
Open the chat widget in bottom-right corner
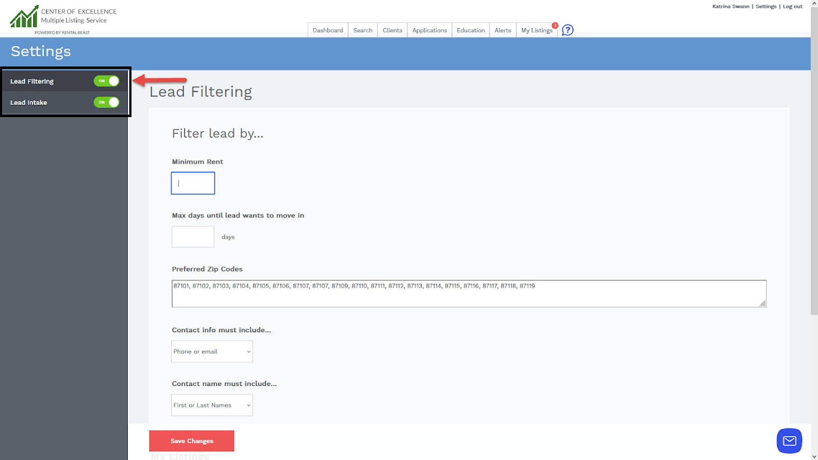789,440
